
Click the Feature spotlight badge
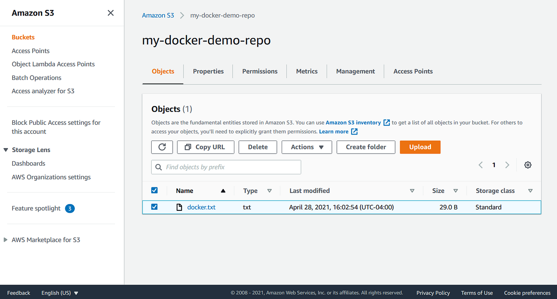70,208
